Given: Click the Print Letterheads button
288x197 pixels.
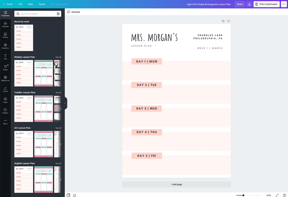Looking at the screenshot, I should click(266, 4).
